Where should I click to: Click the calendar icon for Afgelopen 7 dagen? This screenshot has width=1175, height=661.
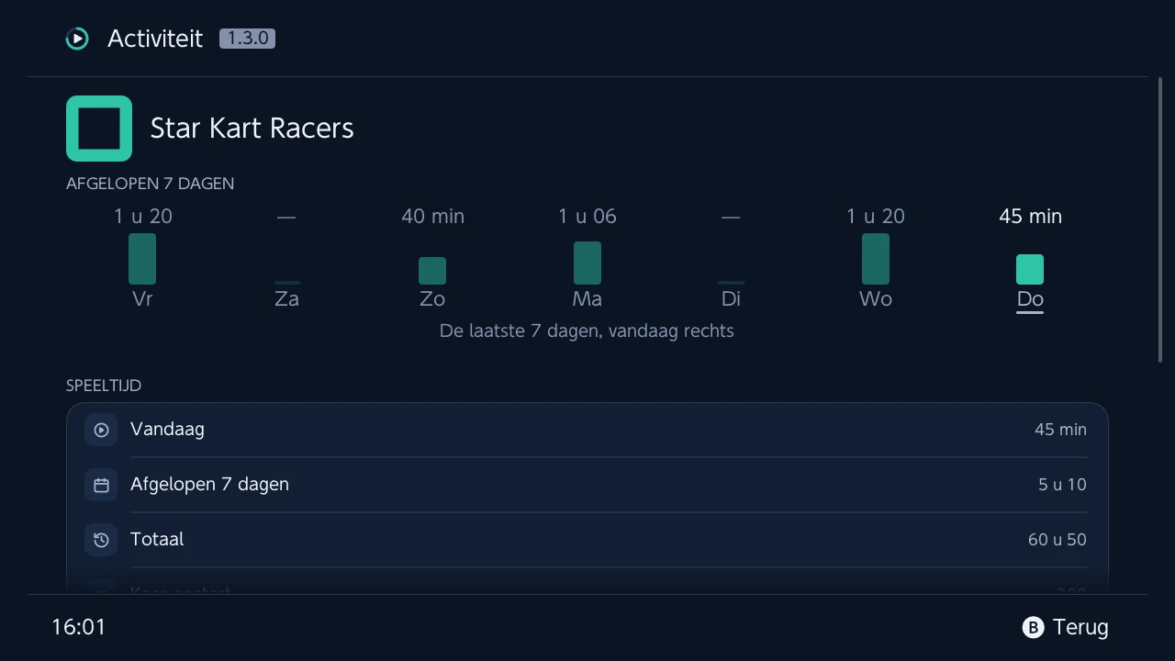(101, 485)
